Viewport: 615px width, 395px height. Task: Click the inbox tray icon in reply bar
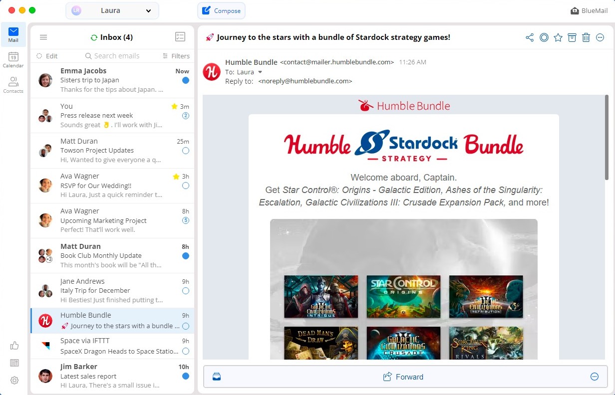[x=217, y=377]
